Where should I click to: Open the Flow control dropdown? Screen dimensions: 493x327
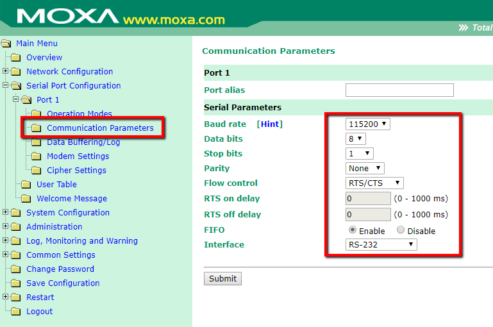(x=374, y=183)
